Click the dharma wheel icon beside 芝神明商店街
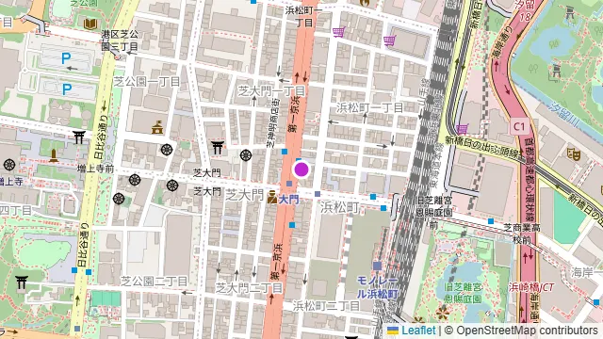The image size is (603, 339). [x=246, y=155]
